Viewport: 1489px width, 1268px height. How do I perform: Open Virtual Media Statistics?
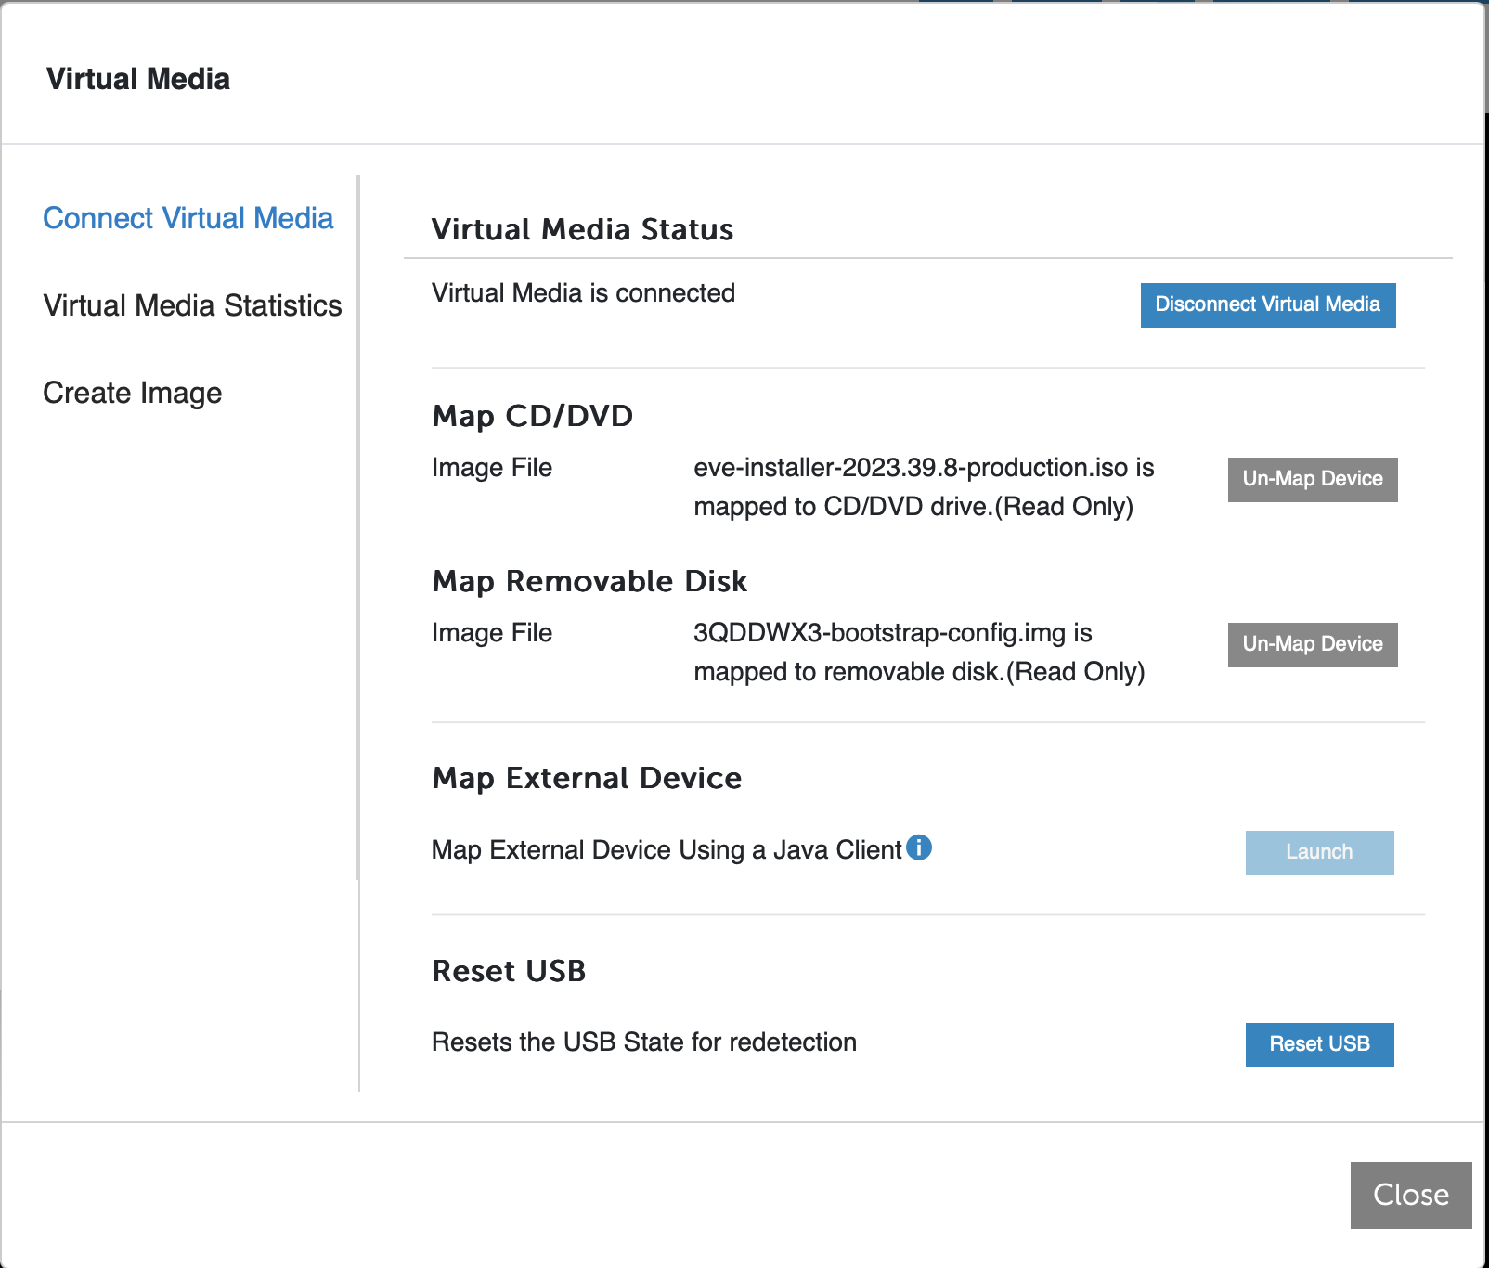(191, 305)
